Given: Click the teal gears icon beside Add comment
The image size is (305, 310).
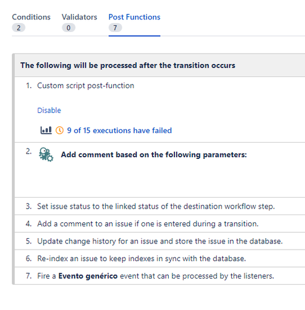Looking at the screenshot, I should click(46, 155).
